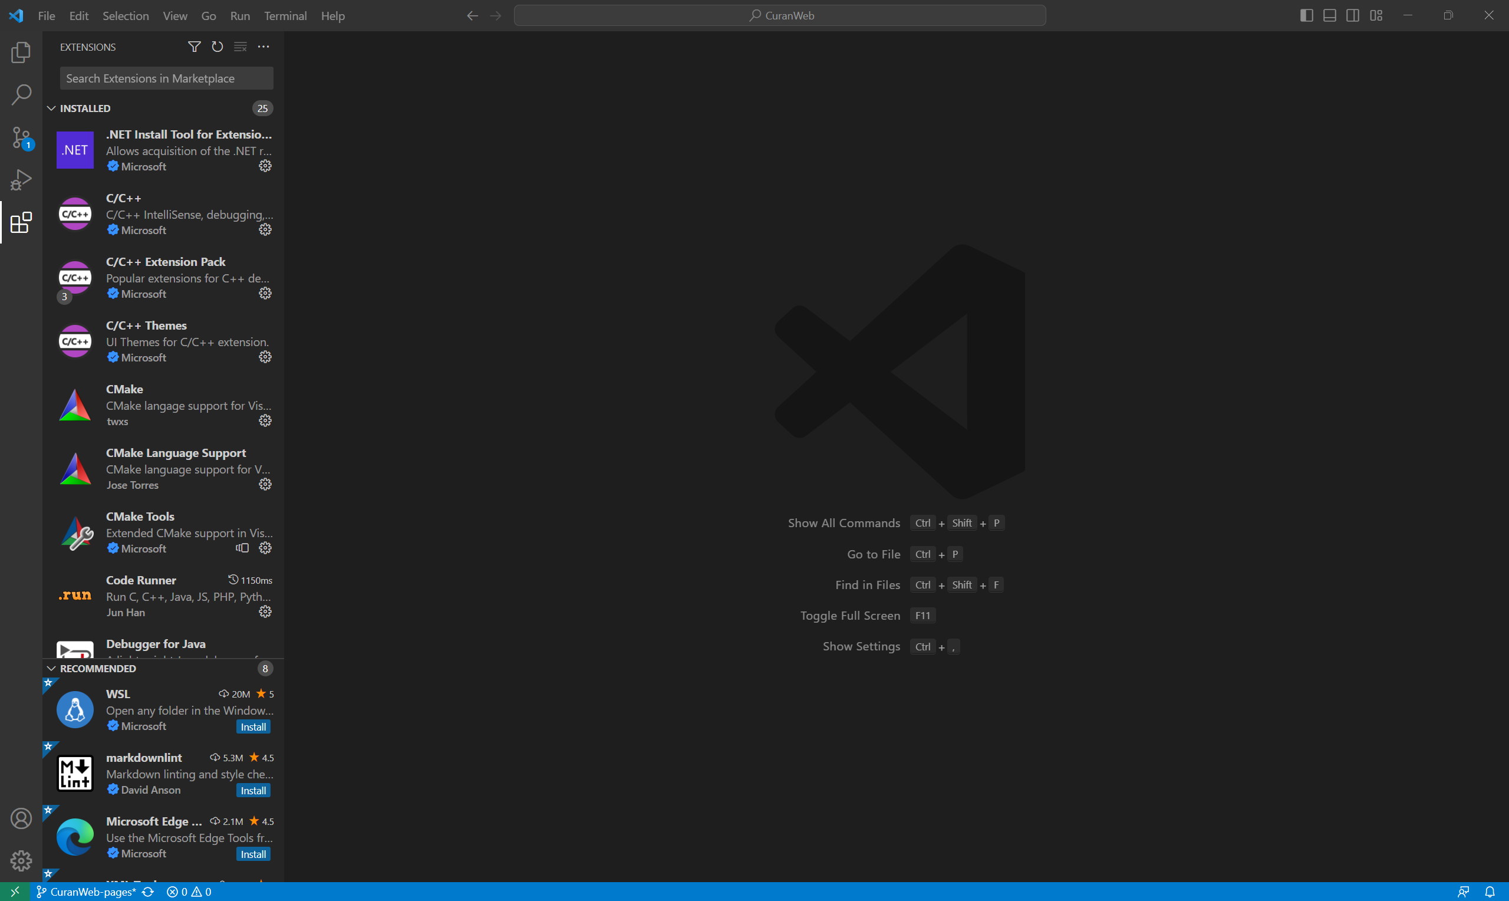Toggle the secondary side bar
The height and width of the screenshot is (901, 1509).
click(1352, 15)
